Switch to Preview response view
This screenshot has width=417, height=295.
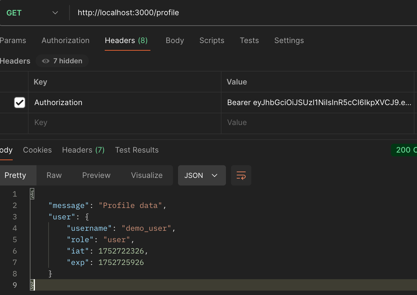(96, 175)
